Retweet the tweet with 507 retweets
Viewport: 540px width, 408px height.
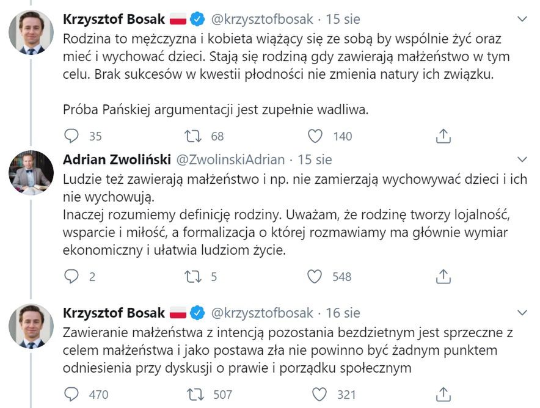coord(195,395)
